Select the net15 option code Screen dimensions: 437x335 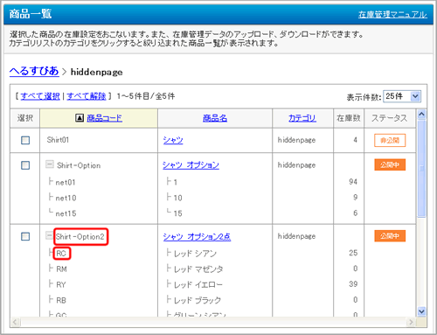coord(66,213)
